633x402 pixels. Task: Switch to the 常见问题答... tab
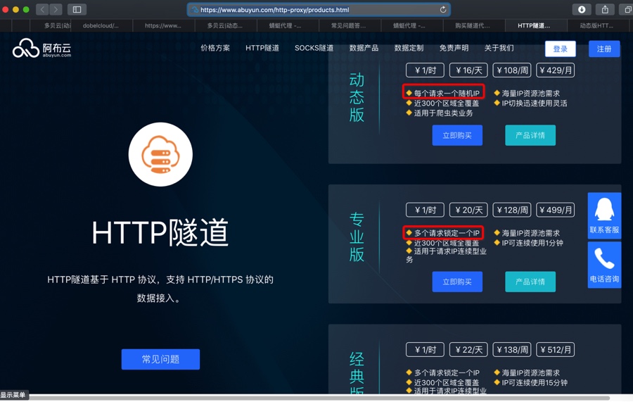coord(349,25)
